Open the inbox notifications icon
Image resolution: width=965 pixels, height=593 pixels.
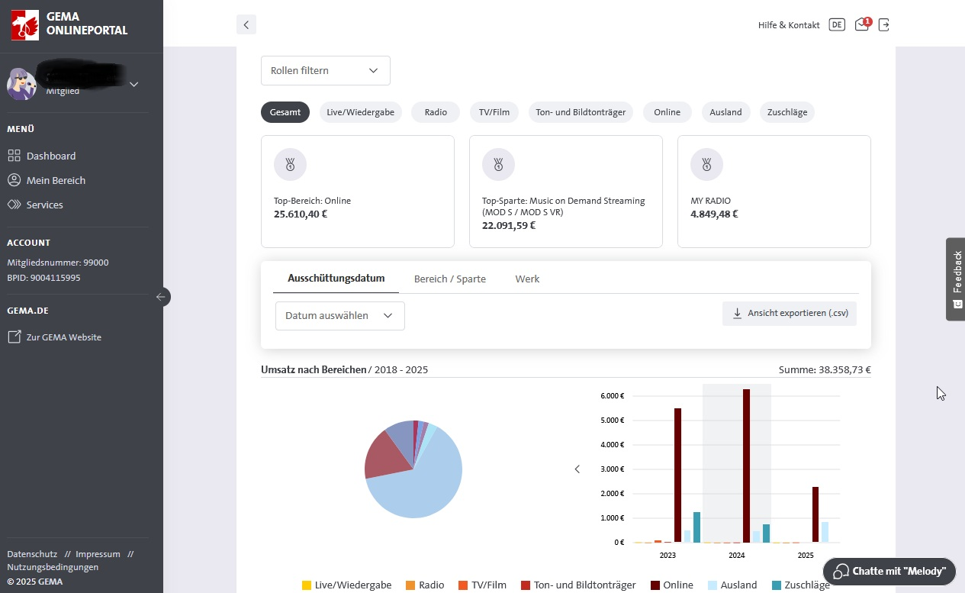click(862, 24)
